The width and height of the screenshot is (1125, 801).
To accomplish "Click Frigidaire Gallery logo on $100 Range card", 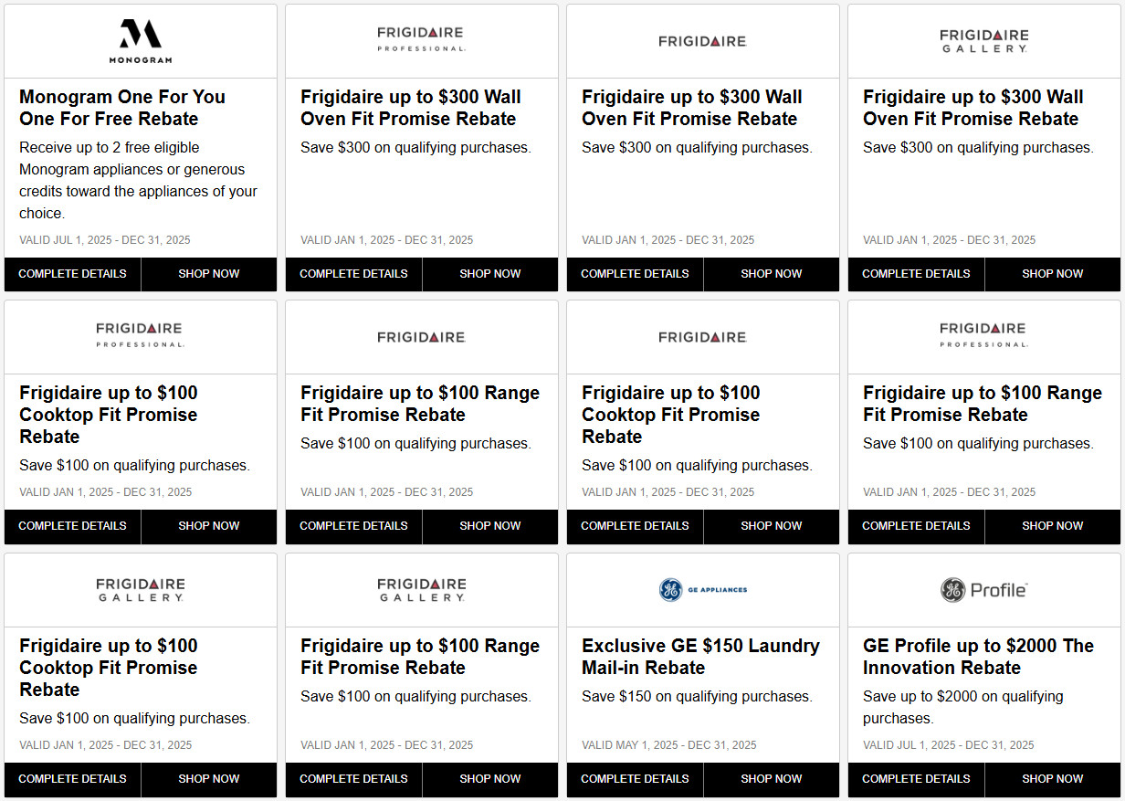I will [421, 589].
